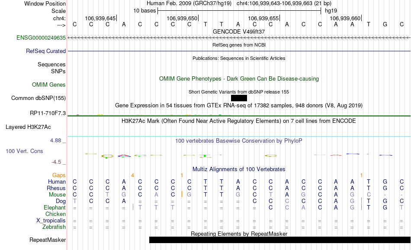Click the 'hg19' text beside scale bar
The height and width of the screenshot is (250, 411).
pyautogui.click(x=331, y=11)
